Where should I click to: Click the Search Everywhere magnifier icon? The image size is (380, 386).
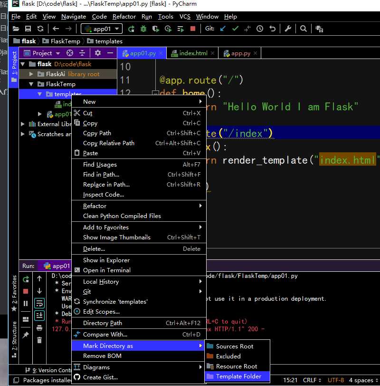(x=304, y=29)
